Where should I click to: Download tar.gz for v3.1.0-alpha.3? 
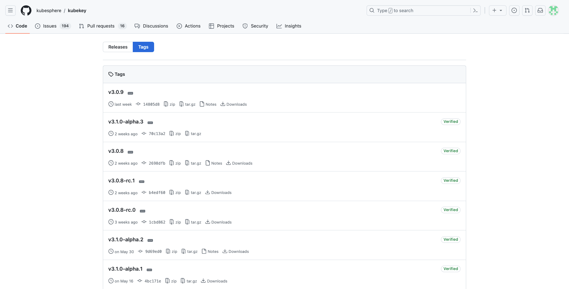[193, 134]
